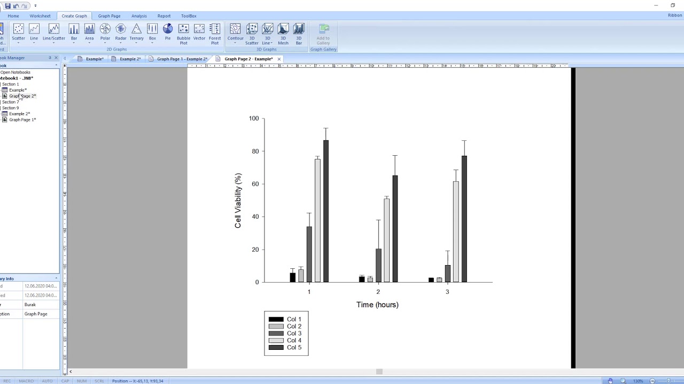Choose the Ternary plot icon
This screenshot has width=684, height=384.
point(136,29)
